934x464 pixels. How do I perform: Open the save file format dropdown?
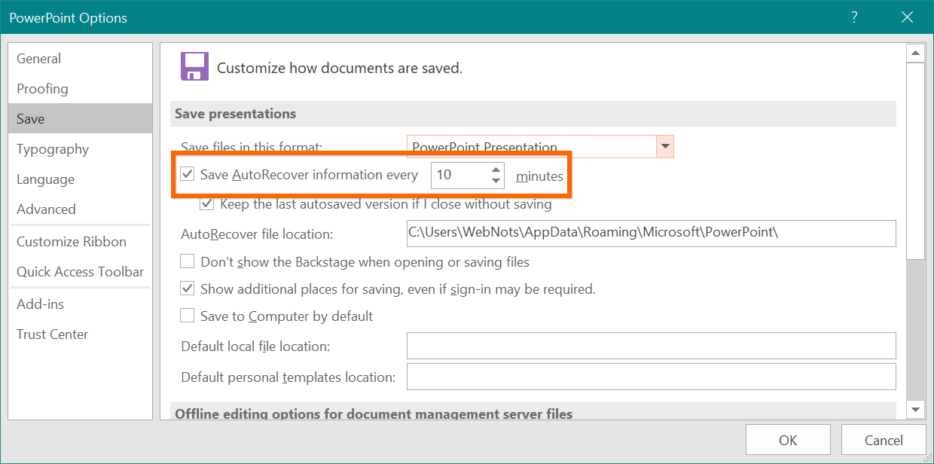664,146
